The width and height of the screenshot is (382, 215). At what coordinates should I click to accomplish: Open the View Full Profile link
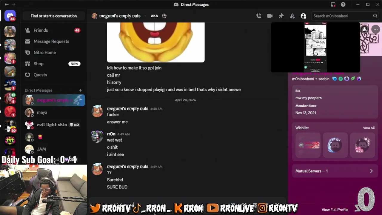[x=335, y=210]
